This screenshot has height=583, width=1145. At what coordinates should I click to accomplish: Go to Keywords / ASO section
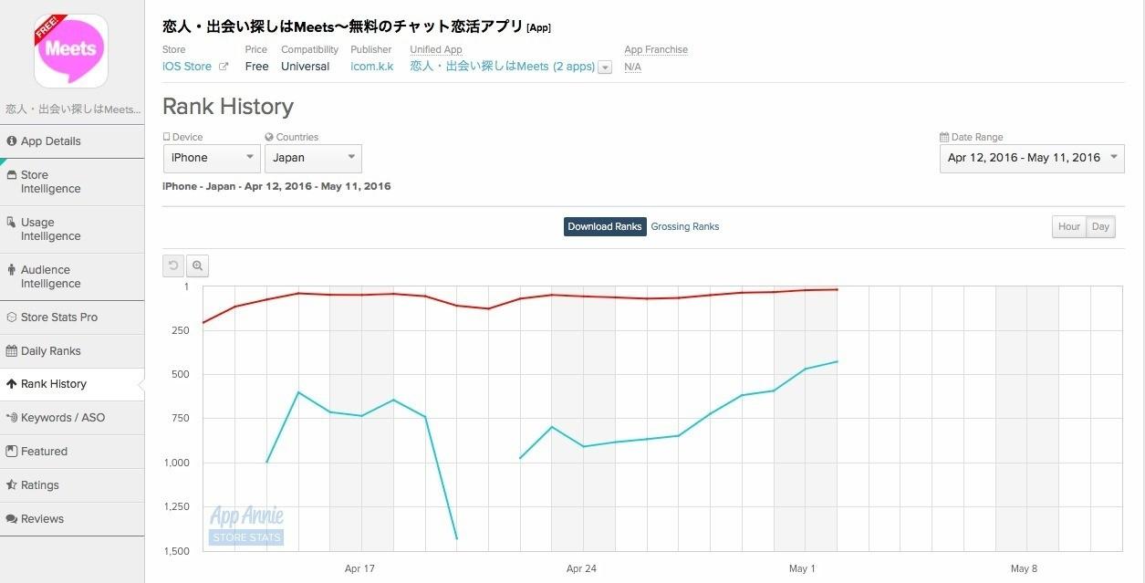72,418
